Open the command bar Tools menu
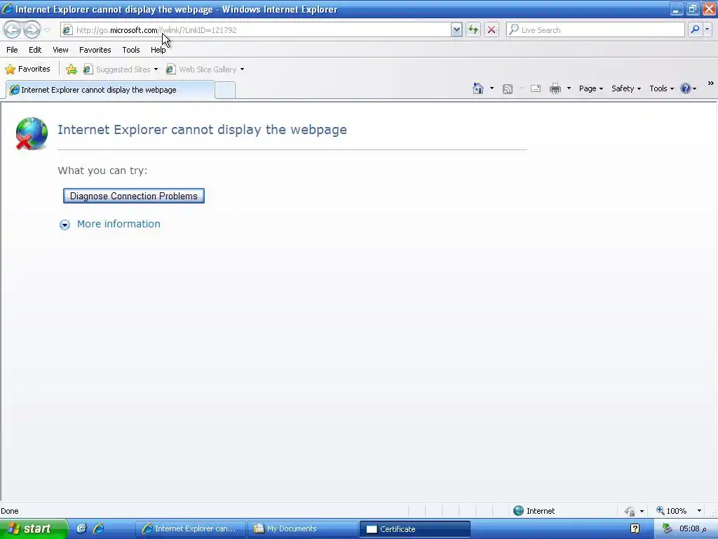Image resolution: width=718 pixels, height=539 pixels. (661, 88)
